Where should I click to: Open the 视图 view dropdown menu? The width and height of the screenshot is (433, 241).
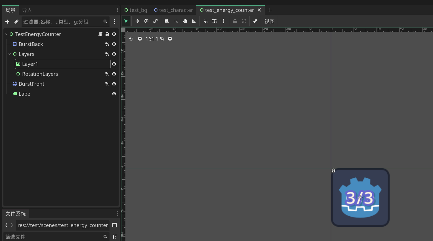point(269,21)
